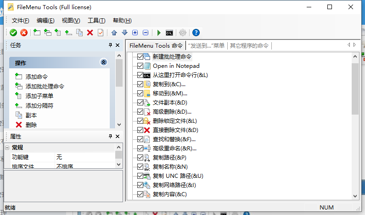This screenshot has height=215, width=365.
Task: Click the 删除 task link
Action: [x=31, y=125]
